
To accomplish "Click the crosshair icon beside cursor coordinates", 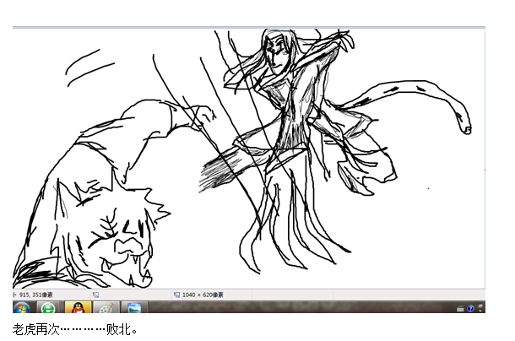I will point(16,295).
